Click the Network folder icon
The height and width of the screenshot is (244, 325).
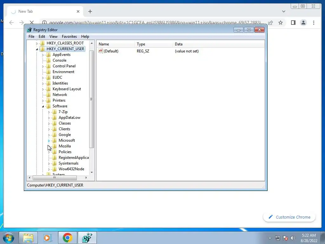point(48,94)
